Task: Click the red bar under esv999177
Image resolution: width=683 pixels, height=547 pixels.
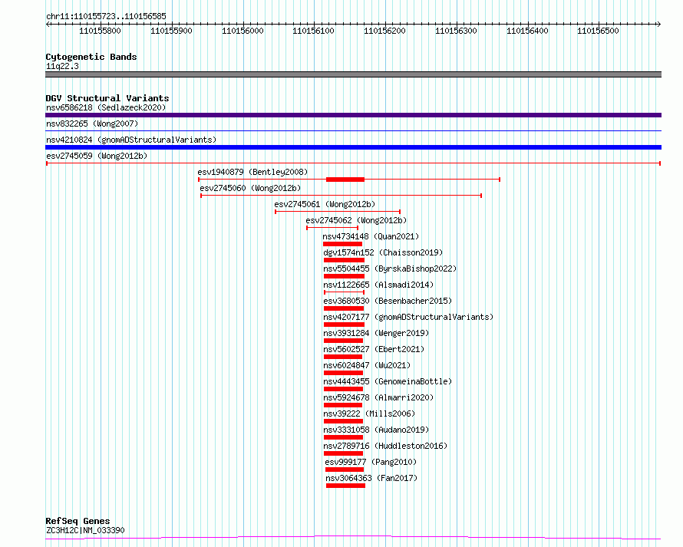Action: point(344,470)
